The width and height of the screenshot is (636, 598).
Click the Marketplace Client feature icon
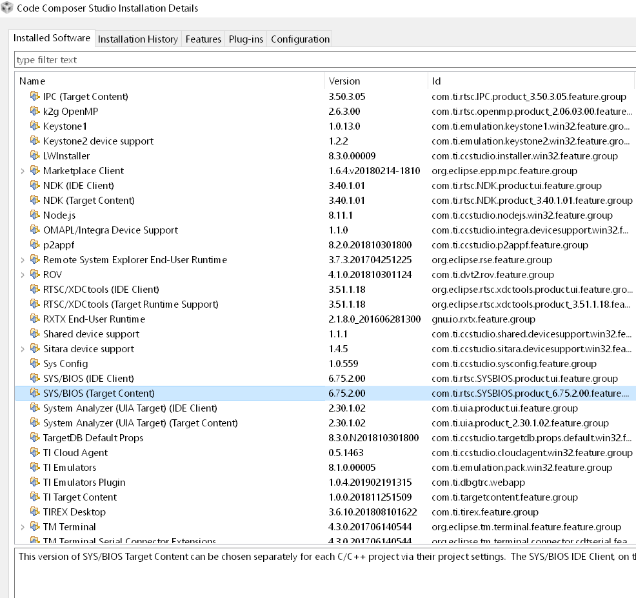35,170
